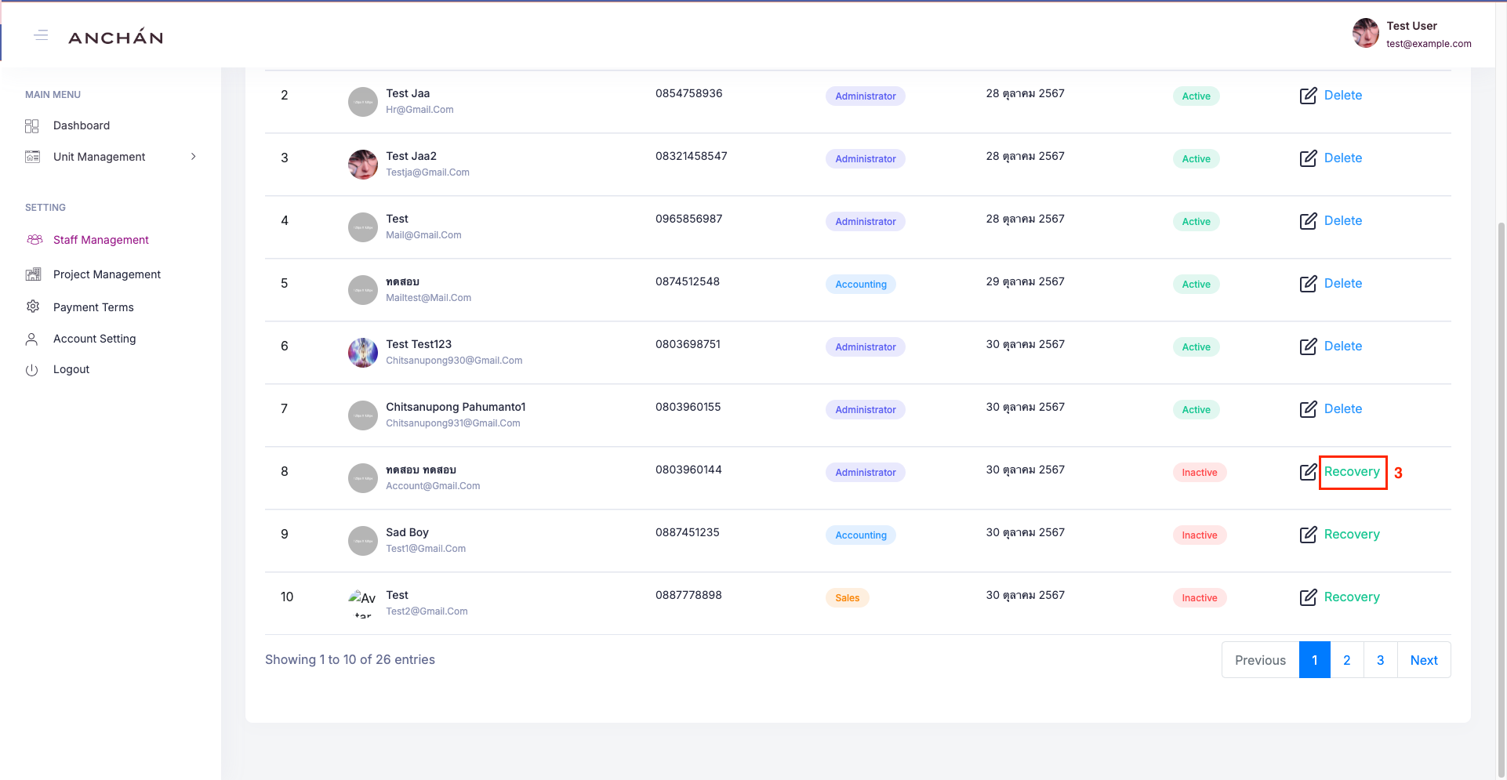This screenshot has height=780, width=1507.
Task: Recover the Test2@Gmail.Com staff account
Action: click(x=1352, y=597)
